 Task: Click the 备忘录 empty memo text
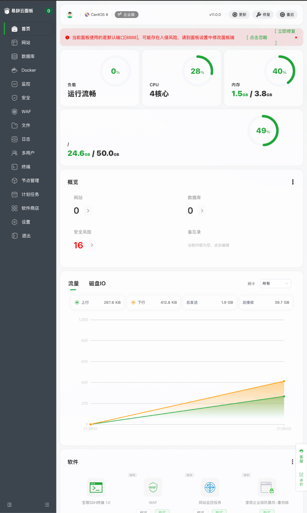pyautogui.click(x=209, y=246)
